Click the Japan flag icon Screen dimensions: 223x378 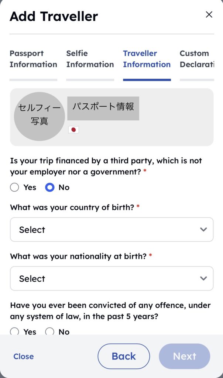click(73, 130)
